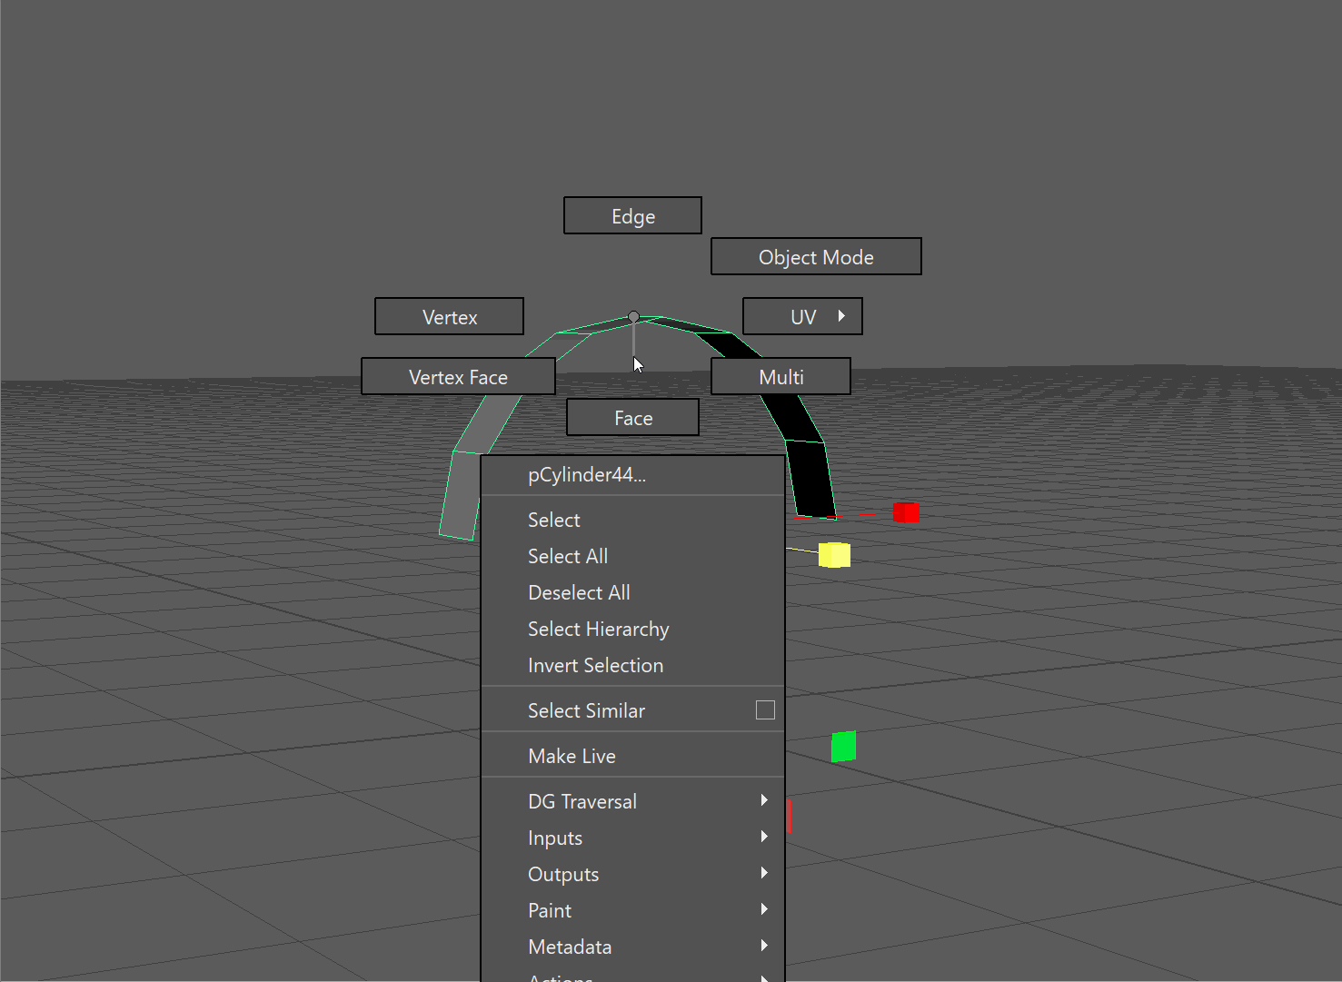This screenshot has width=1342, height=982.
Task: Choose Object Mode in marking menu
Action: tap(815, 257)
